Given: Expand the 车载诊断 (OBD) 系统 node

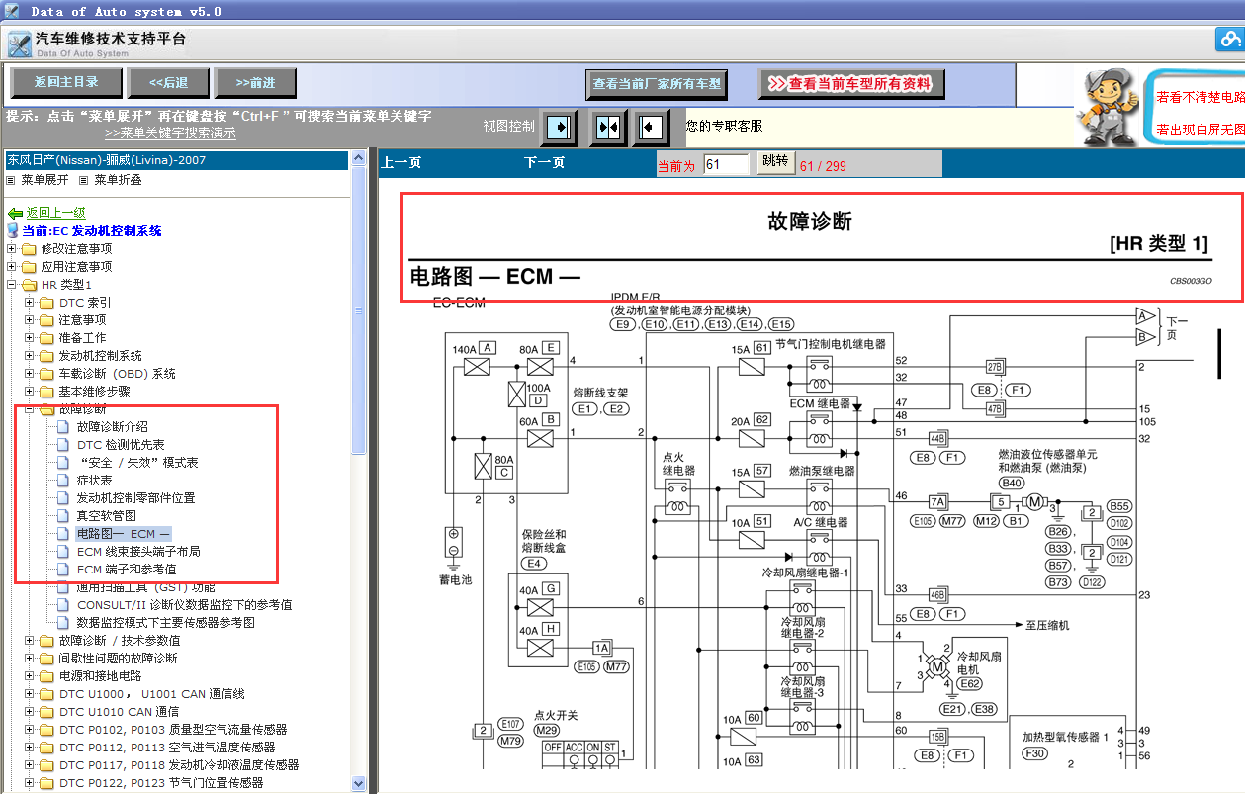Looking at the screenshot, I should (x=29, y=374).
